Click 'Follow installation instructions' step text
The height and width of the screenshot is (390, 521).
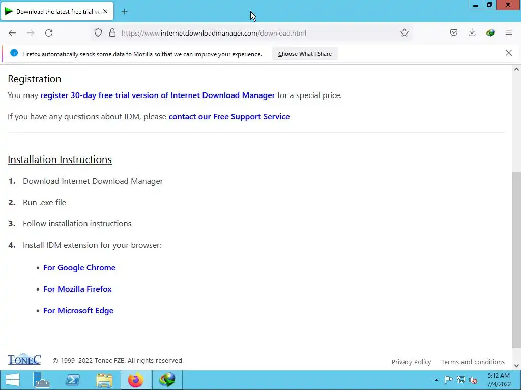coord(77,224)
